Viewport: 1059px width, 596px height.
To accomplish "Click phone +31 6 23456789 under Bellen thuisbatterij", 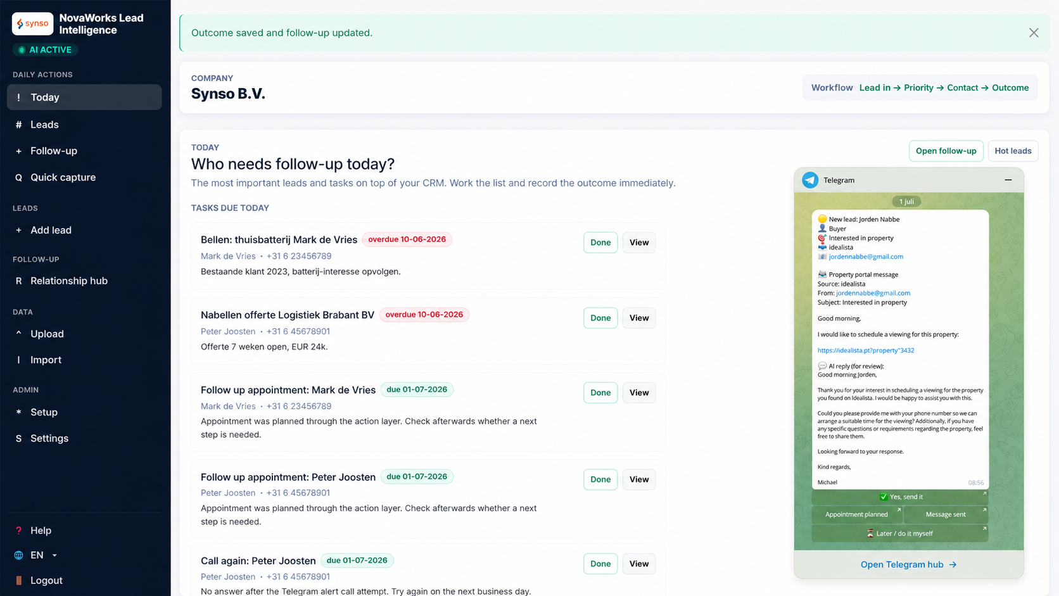I will pos(299,257).
